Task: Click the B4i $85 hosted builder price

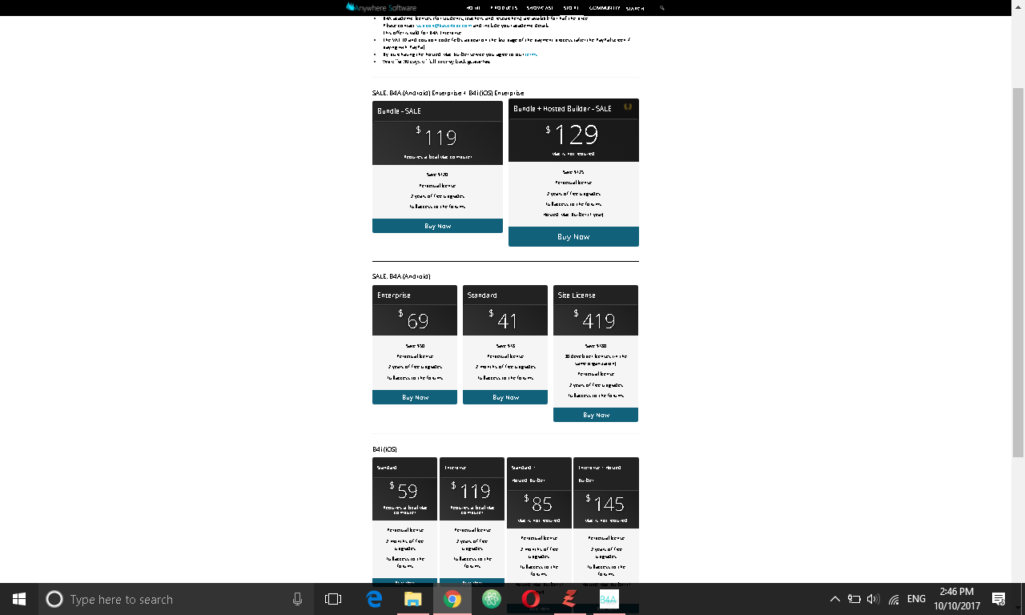Action: tap(539, 503)
